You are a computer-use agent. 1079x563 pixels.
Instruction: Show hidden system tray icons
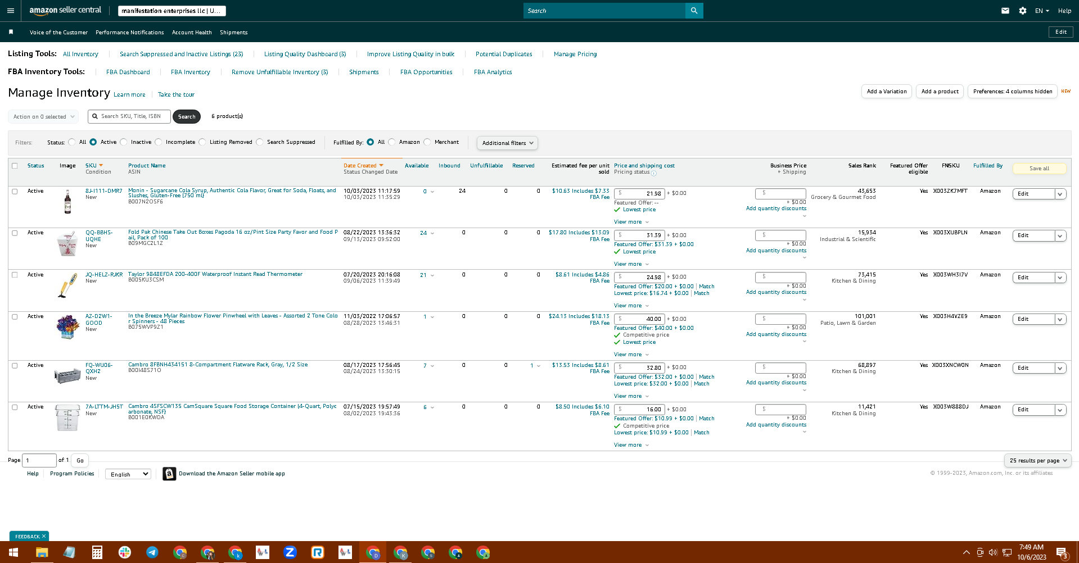pyautogui.click(x=966, y=552)
